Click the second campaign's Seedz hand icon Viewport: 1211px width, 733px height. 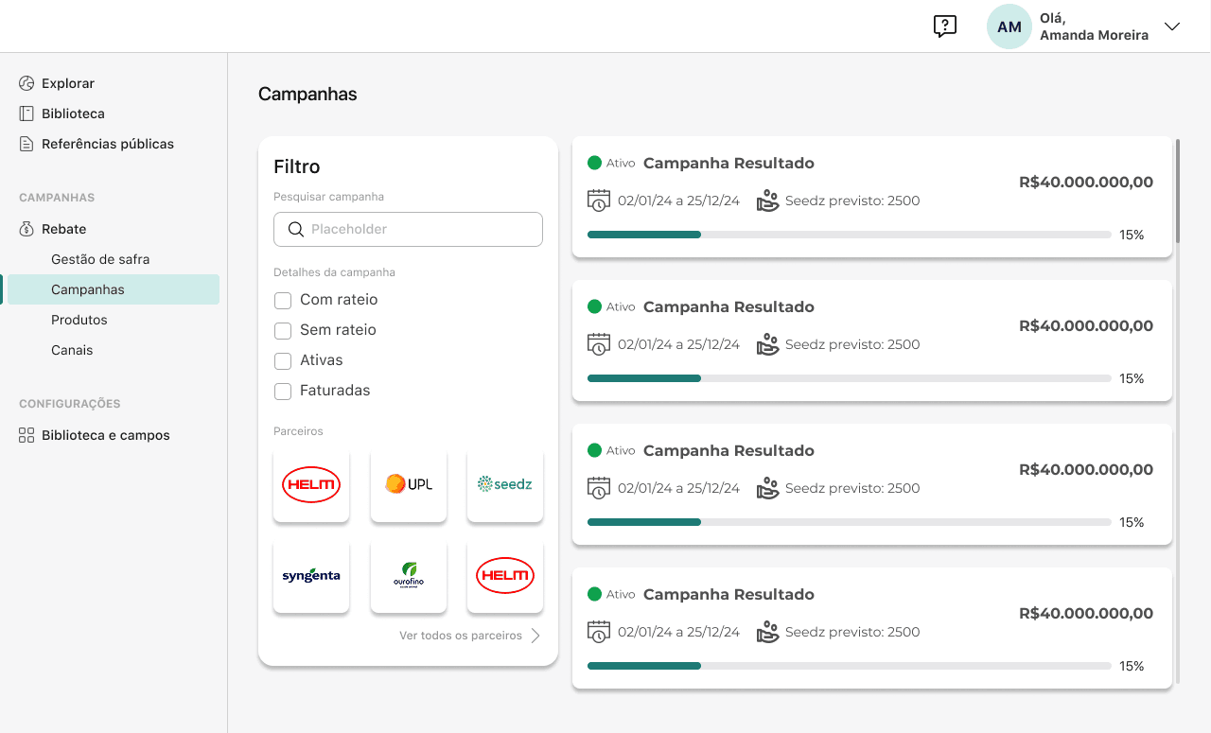point(767,344)
